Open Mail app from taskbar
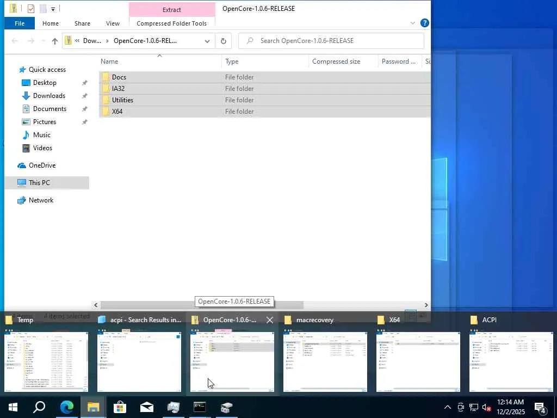This screenshot has width=557, height=418. (146, 407)
